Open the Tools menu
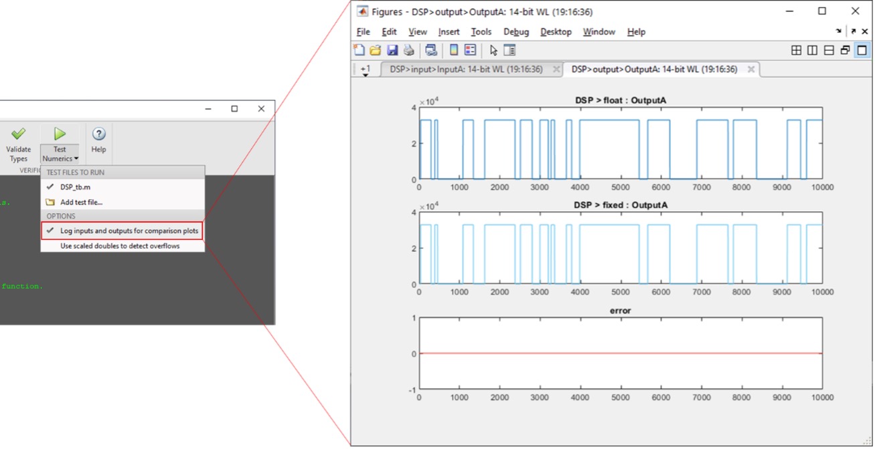This screenshot has width=875, height=449. point(481,31)
